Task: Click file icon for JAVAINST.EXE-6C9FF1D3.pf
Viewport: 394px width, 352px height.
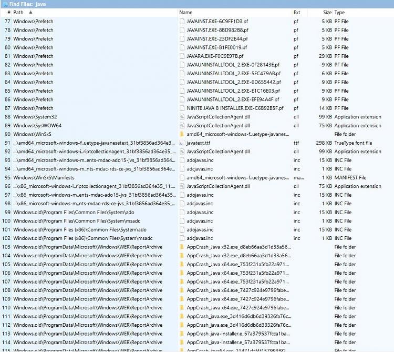Action: pyautogui.click(x=182, y=22)
